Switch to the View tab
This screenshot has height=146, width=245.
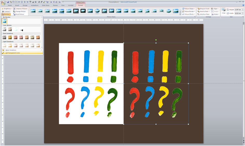(63, 5)
